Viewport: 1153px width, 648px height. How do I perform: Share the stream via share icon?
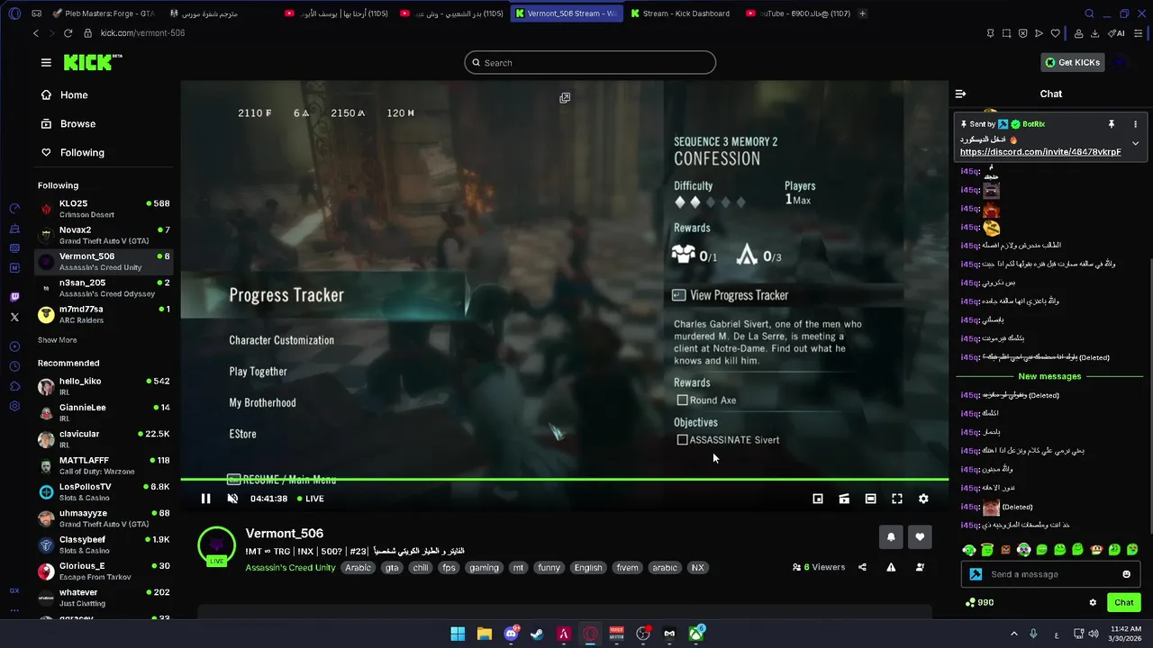(x=862, y=567)
